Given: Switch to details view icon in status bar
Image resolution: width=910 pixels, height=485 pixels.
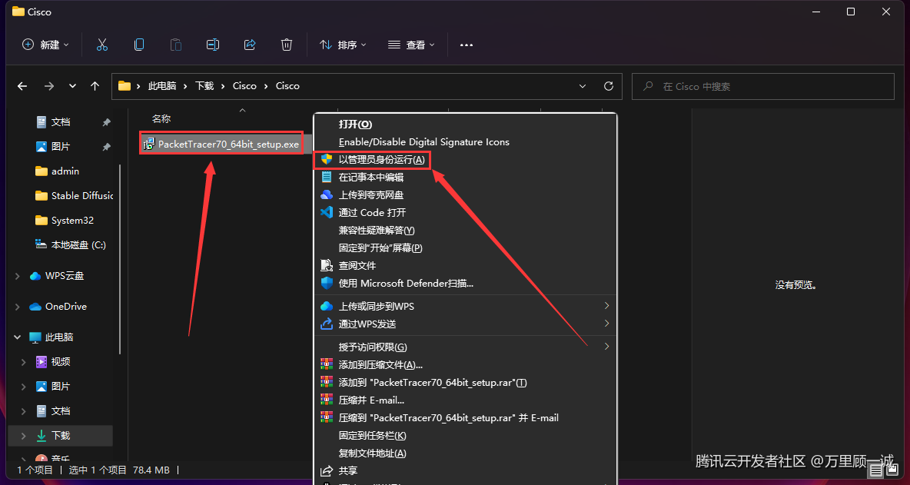Looking at the screenshot, I should pos(876,470).
